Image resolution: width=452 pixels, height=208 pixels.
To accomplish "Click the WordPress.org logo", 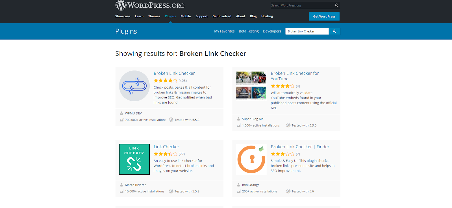I will [150, 5].
